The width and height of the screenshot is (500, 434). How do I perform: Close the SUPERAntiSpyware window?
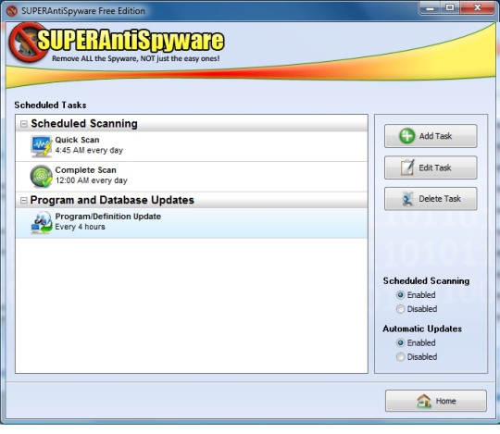click(x=478, y=8)
